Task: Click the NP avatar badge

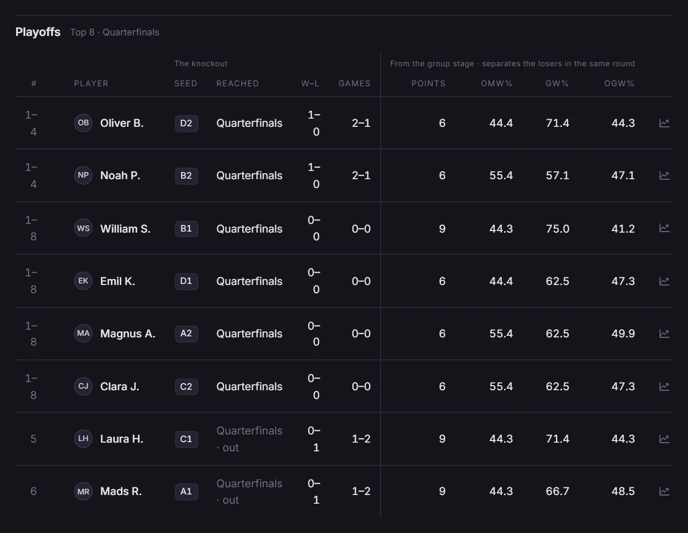Action: click(x=83, y=176)
